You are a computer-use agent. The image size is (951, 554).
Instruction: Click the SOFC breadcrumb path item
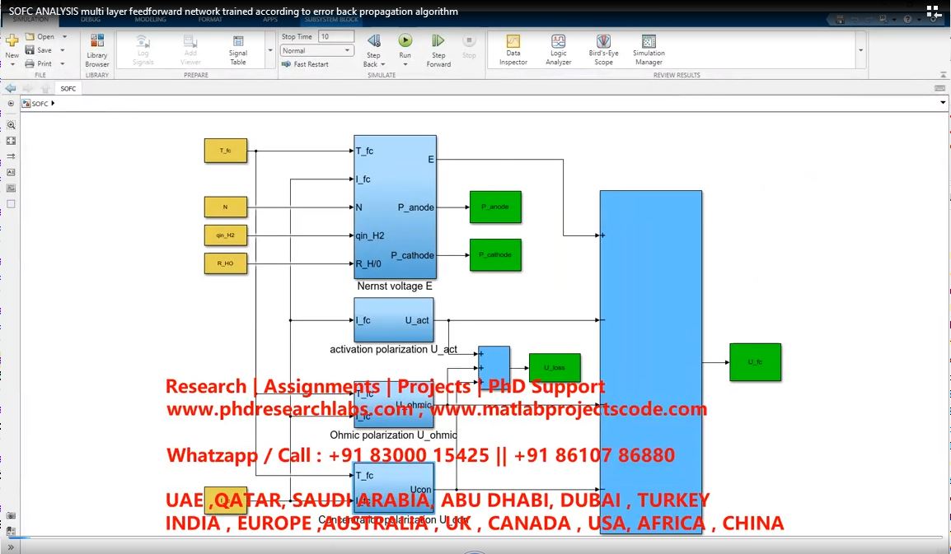pyautogui.click(x=40, y=104)
